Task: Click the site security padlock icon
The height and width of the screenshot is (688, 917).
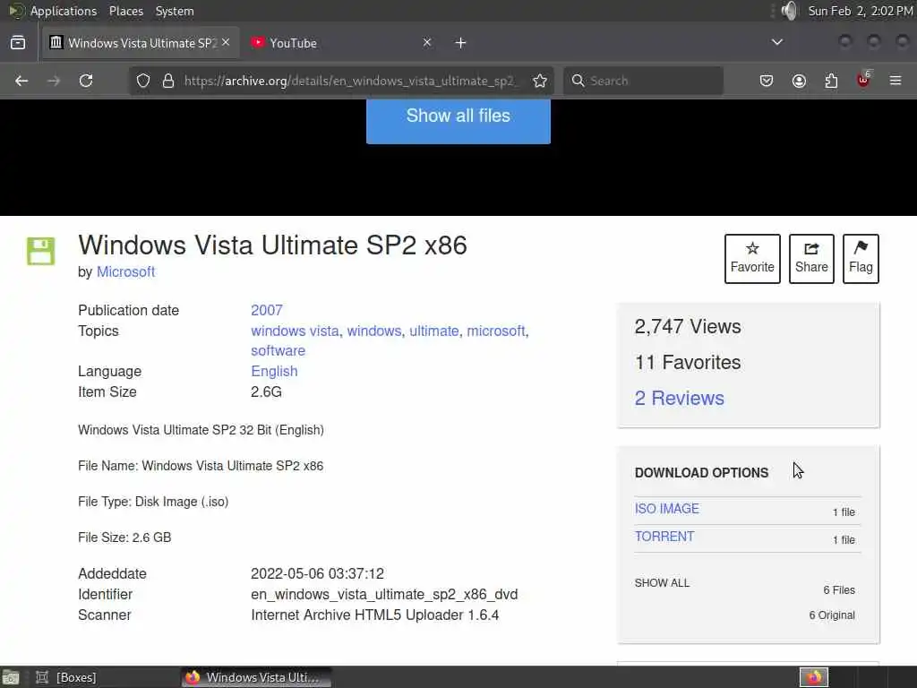Action: 168,81
